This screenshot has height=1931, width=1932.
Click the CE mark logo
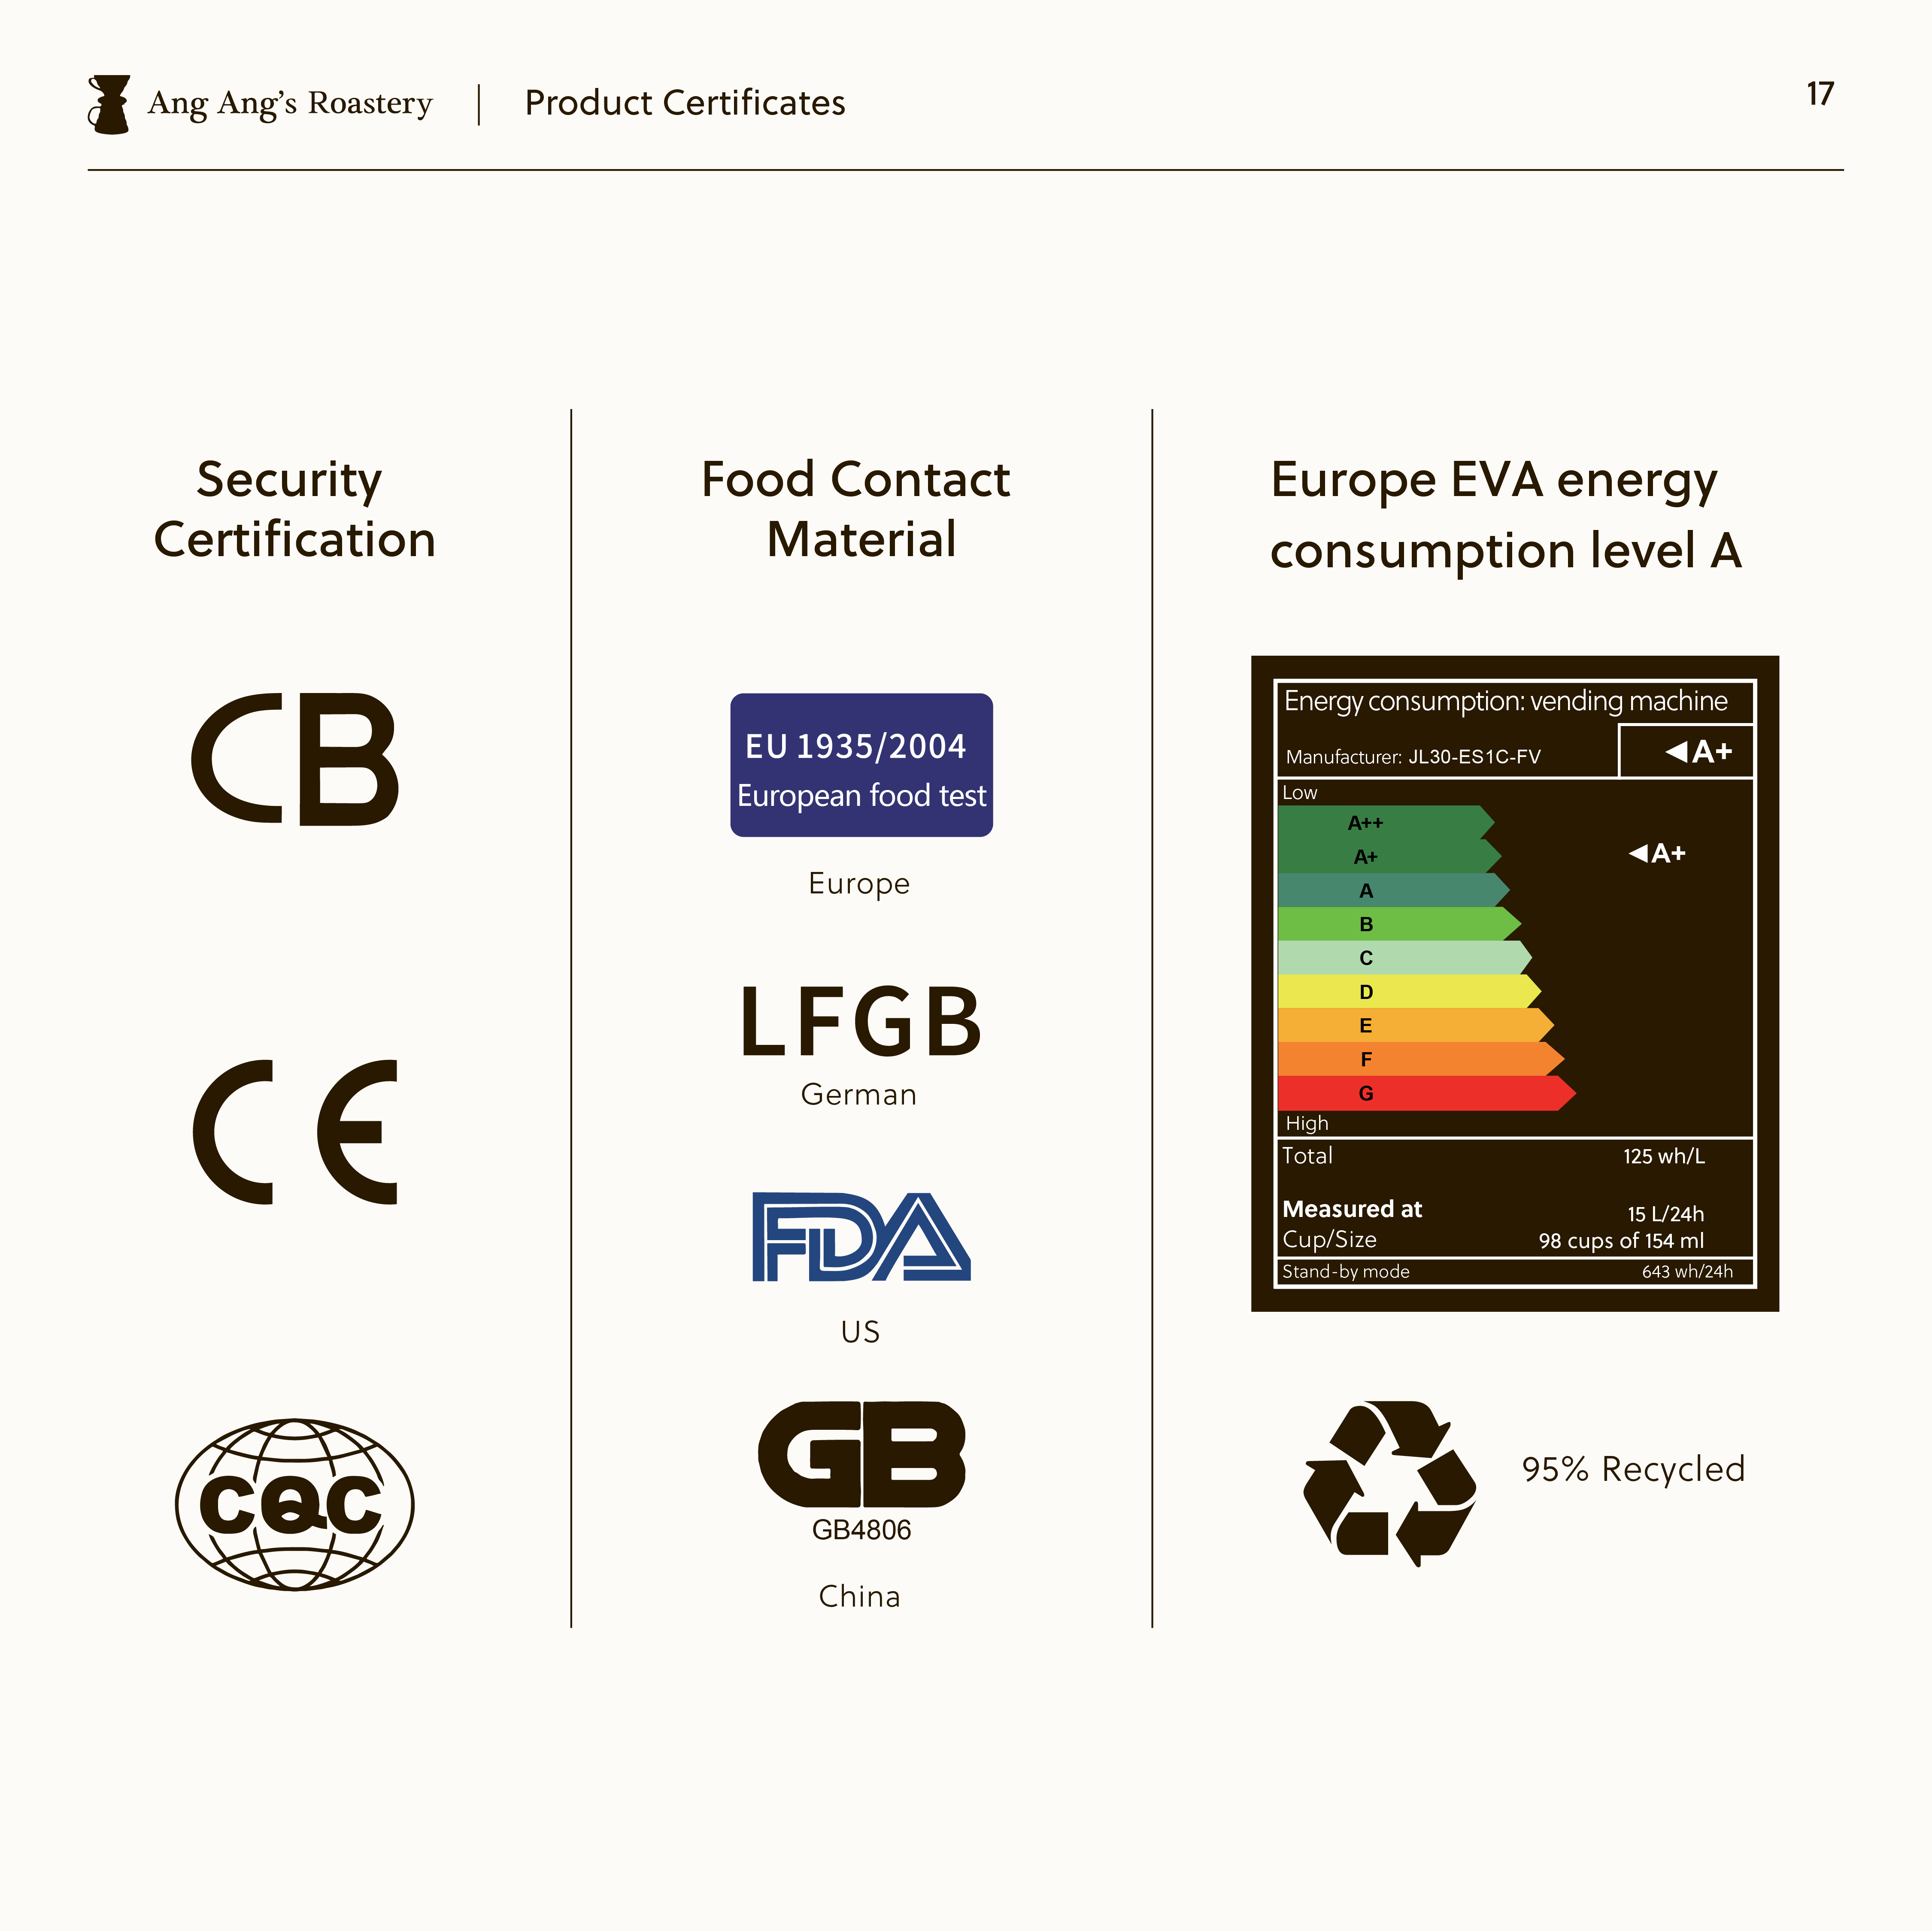pyautogui.click(x=295, y=1132)
